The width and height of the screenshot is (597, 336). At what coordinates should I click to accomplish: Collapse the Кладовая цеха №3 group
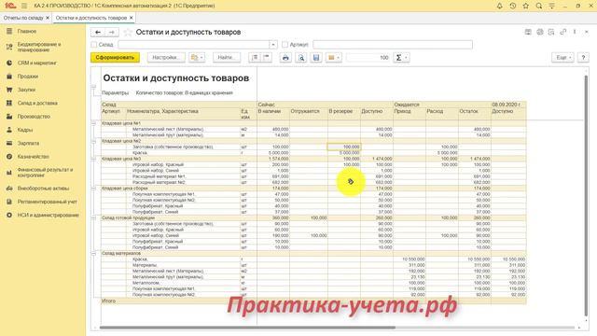93,159
